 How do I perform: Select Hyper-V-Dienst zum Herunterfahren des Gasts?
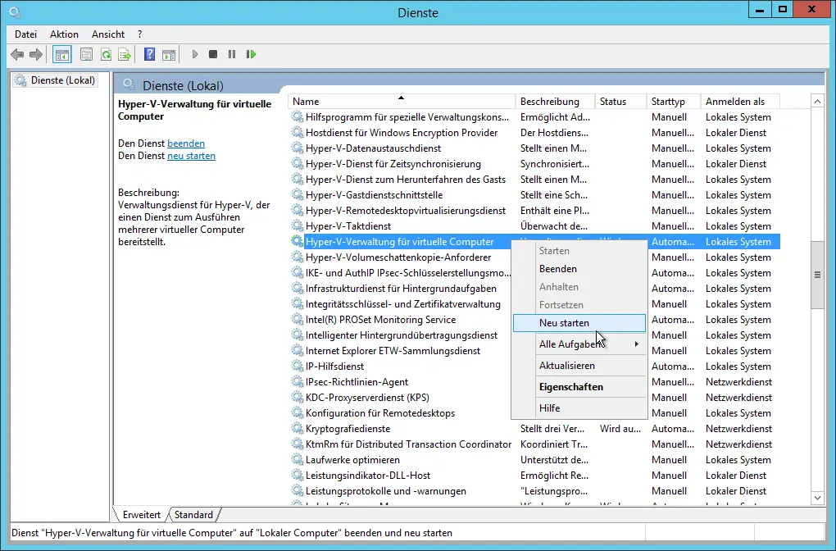pos(406,180)
